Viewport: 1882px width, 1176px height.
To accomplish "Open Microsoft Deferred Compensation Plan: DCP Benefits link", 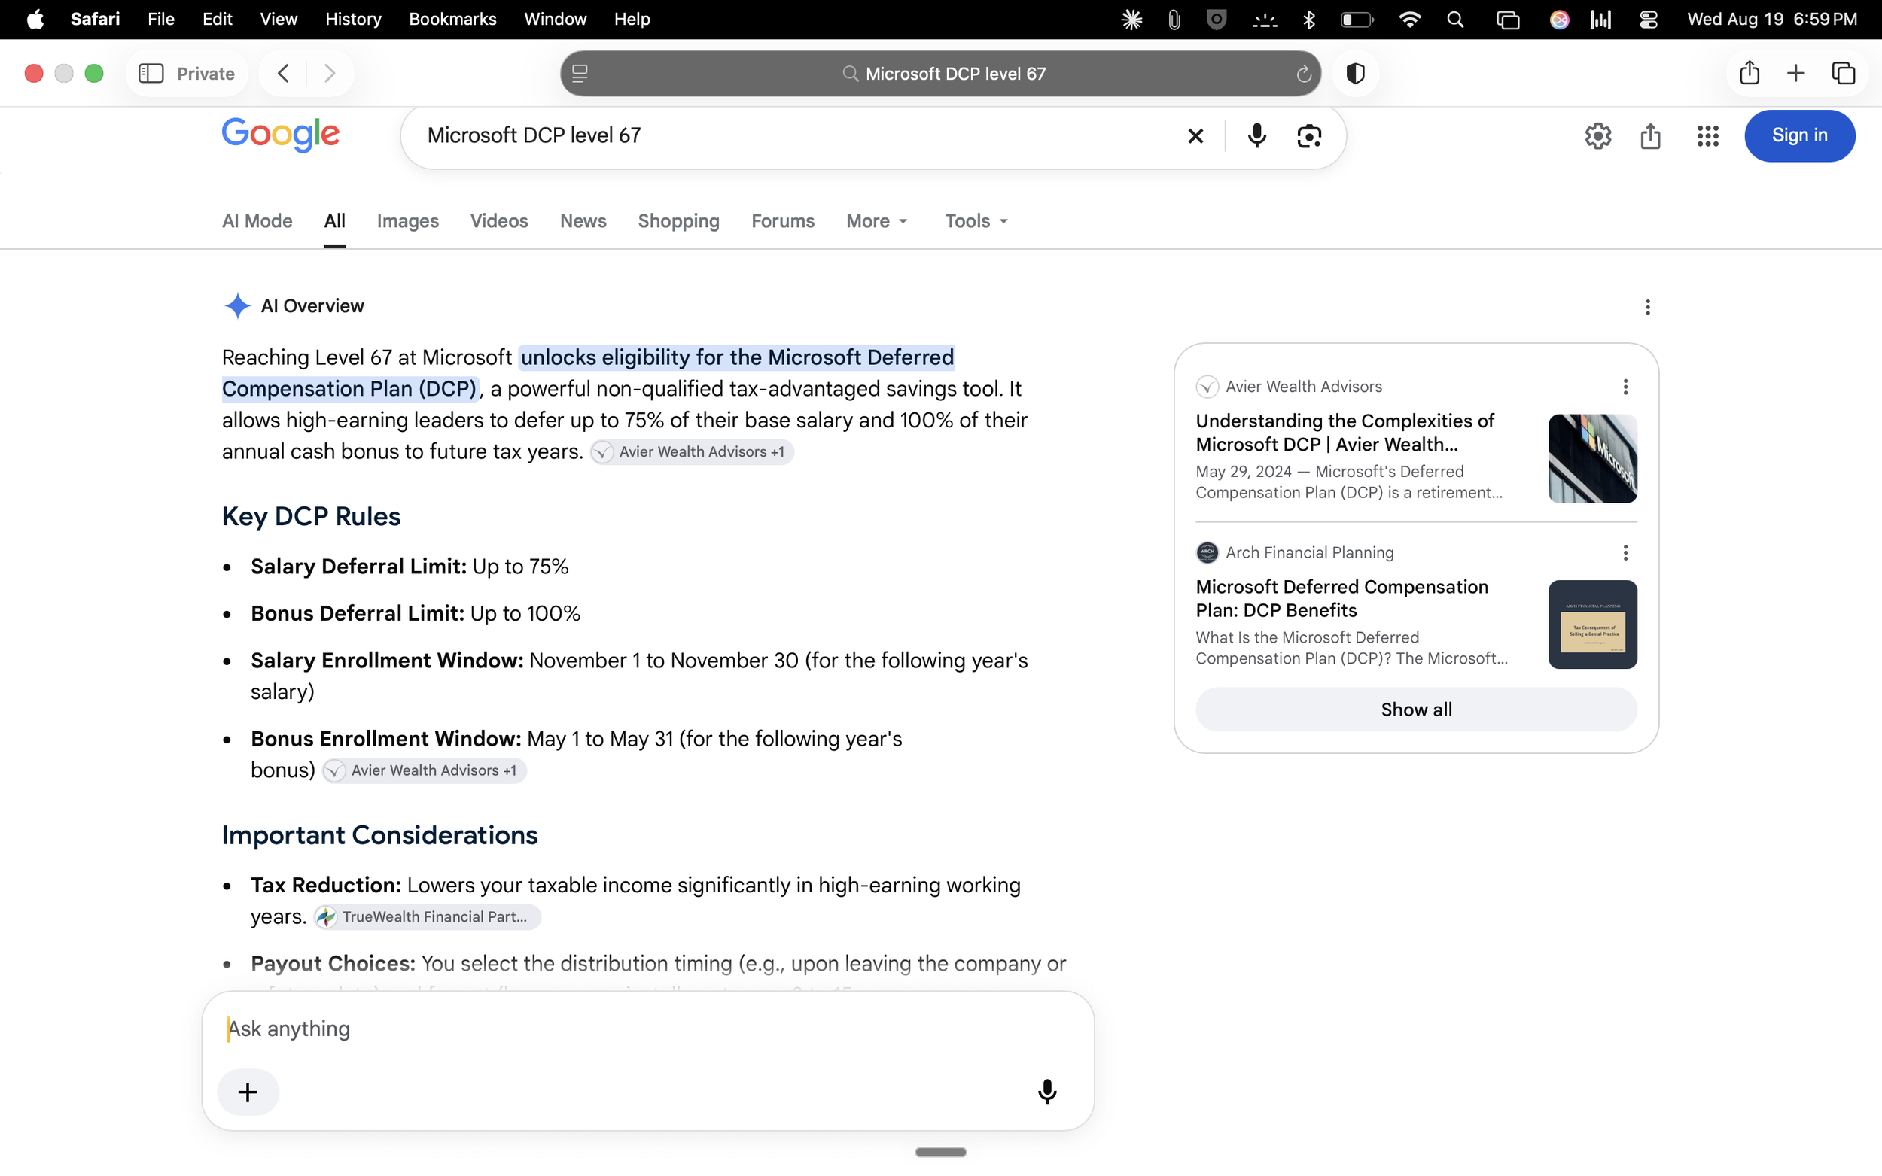I will tap(1341, 598).
